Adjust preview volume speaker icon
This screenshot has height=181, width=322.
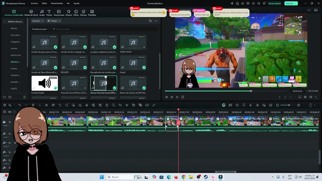(x=310, y=97)
